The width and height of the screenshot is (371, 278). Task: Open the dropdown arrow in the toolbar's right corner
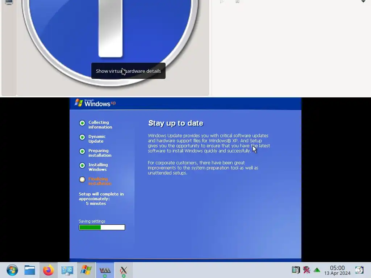point(363,2)
